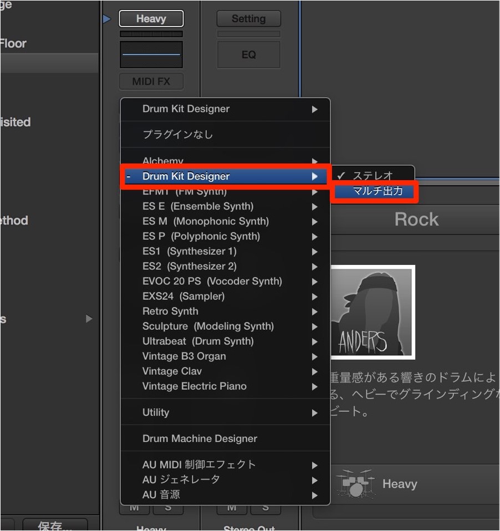Select マルチ出力 output option
The height and width of the screenshot is (531, 500).
[374, 191]
